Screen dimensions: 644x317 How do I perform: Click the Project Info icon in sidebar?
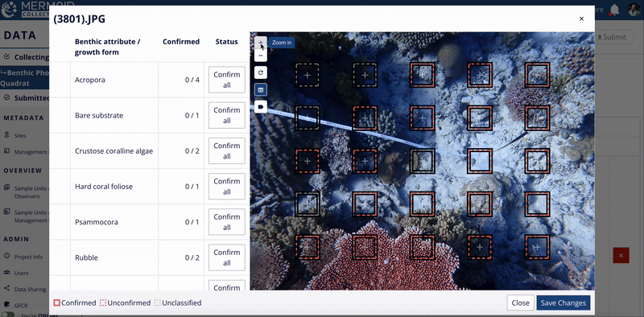click(x=6, y=256)
